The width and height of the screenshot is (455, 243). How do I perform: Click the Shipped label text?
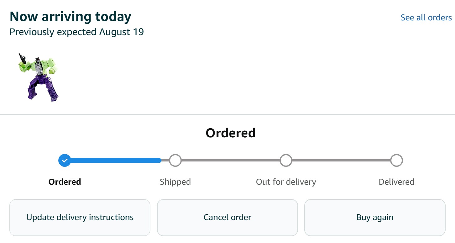(175, 182)
